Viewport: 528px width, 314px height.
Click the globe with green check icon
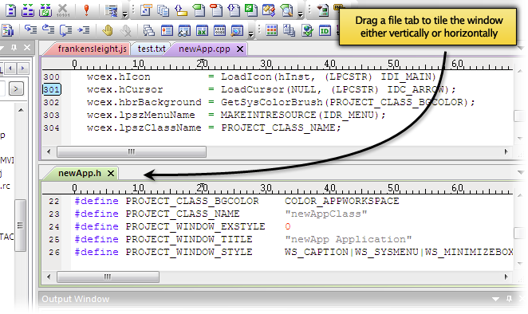tap(307, 30)
